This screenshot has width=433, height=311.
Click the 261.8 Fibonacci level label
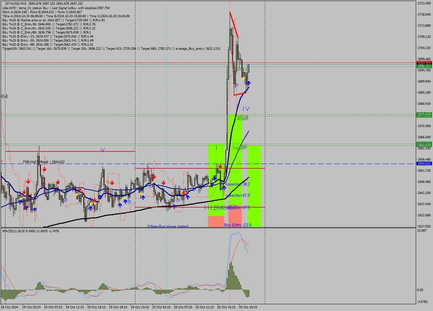coord(243,69)
